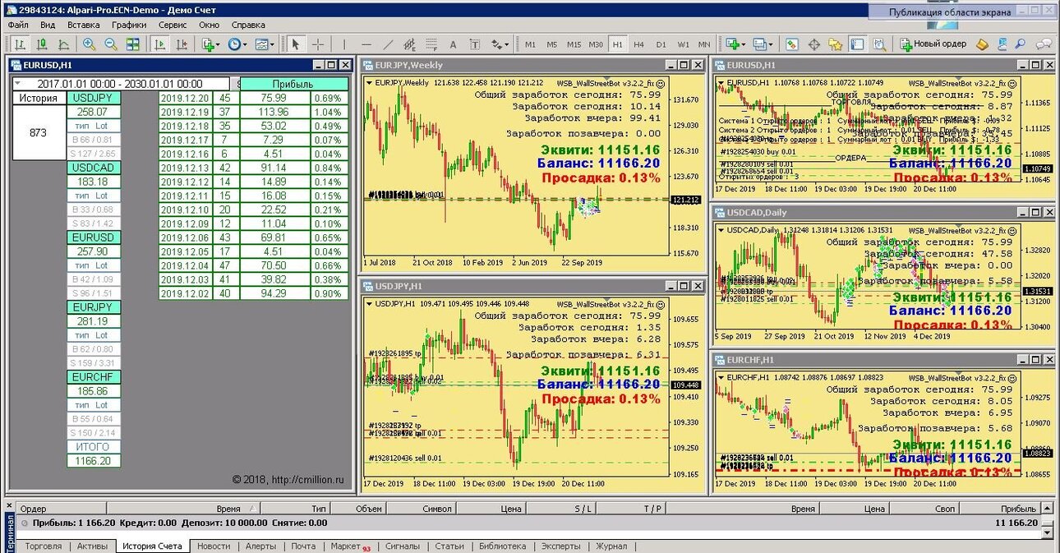Image resolution: width=1060 pixels, height=553 pixels.
Task: Switch chart to candlestick mode
Action: 41,44
